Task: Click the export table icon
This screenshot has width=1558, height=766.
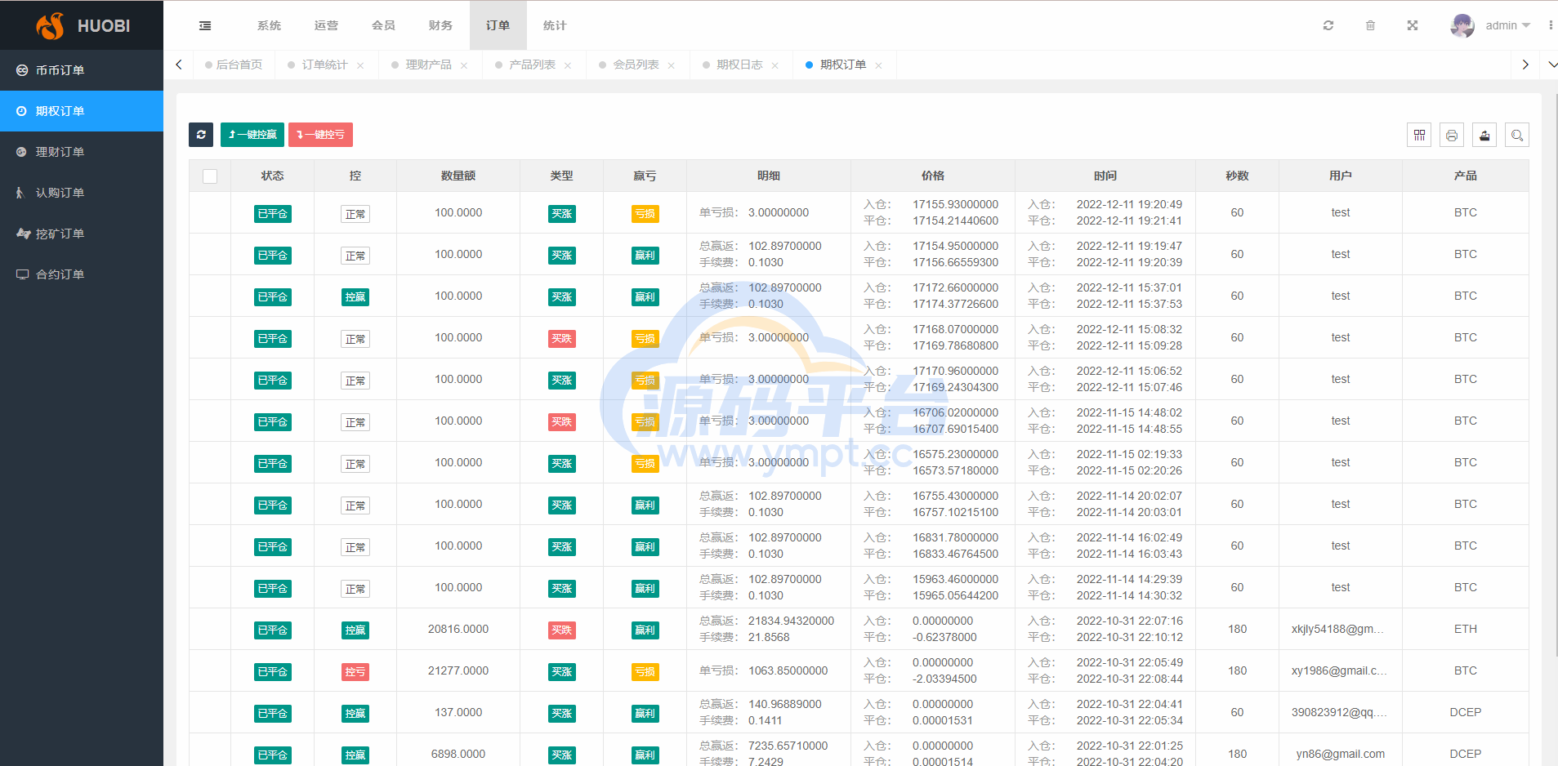Action: coord(1484,135)
